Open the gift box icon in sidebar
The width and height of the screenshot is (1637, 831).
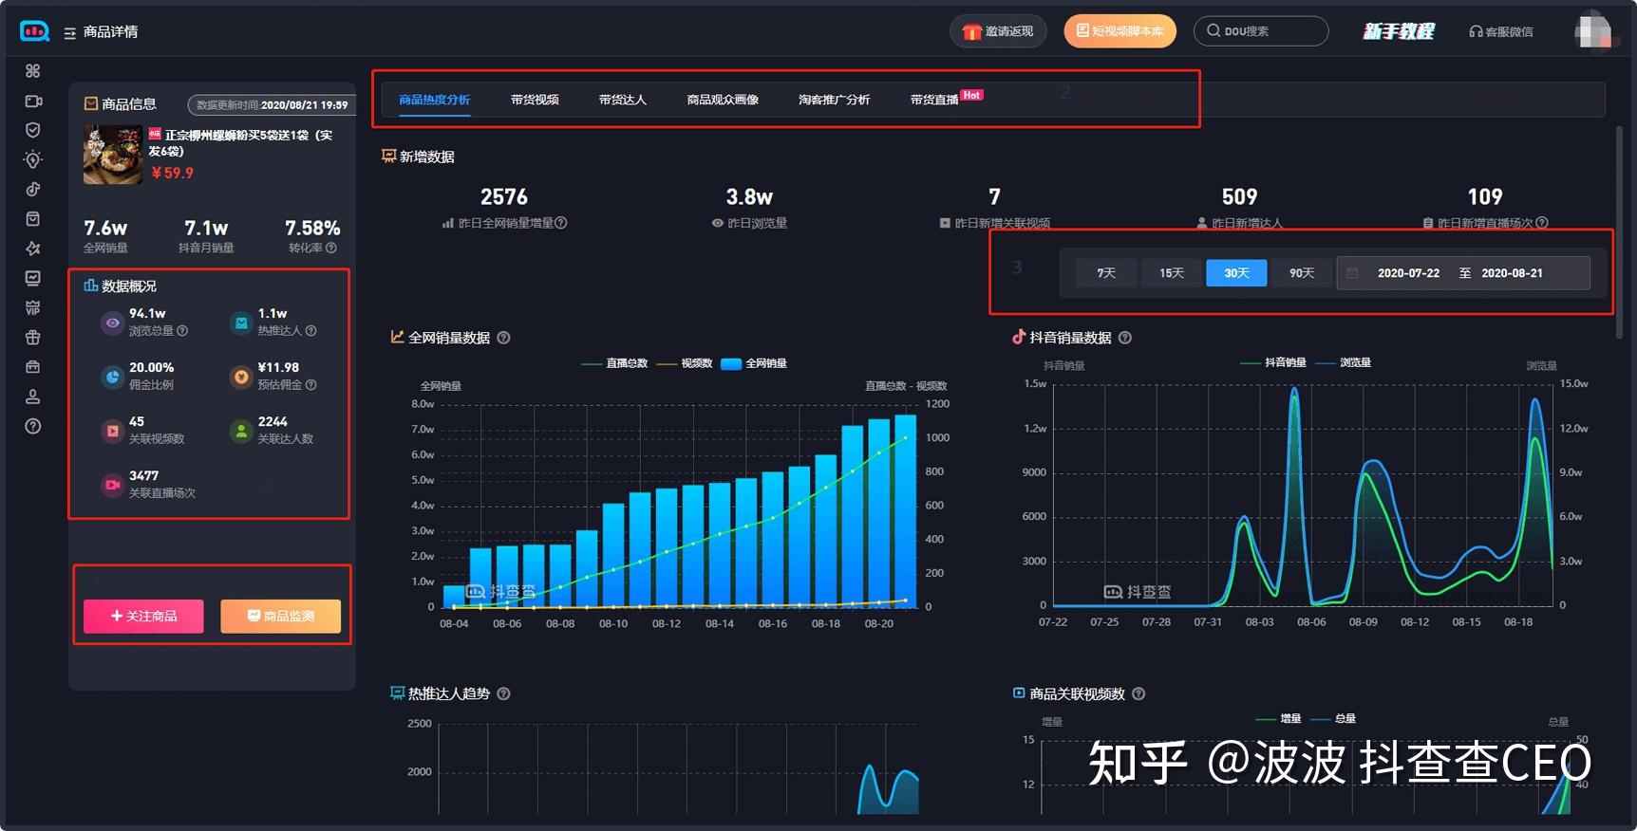(33, 337)
